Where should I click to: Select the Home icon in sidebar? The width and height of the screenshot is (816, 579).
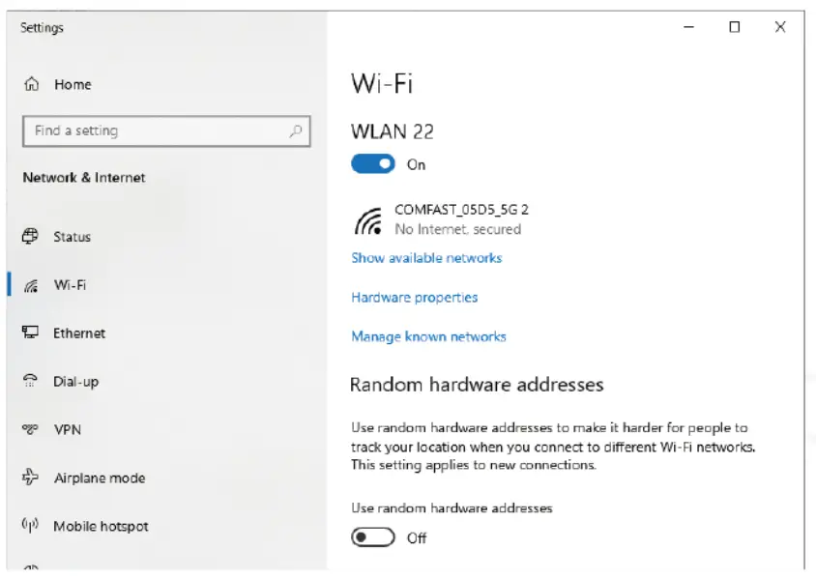coord(32,84)
